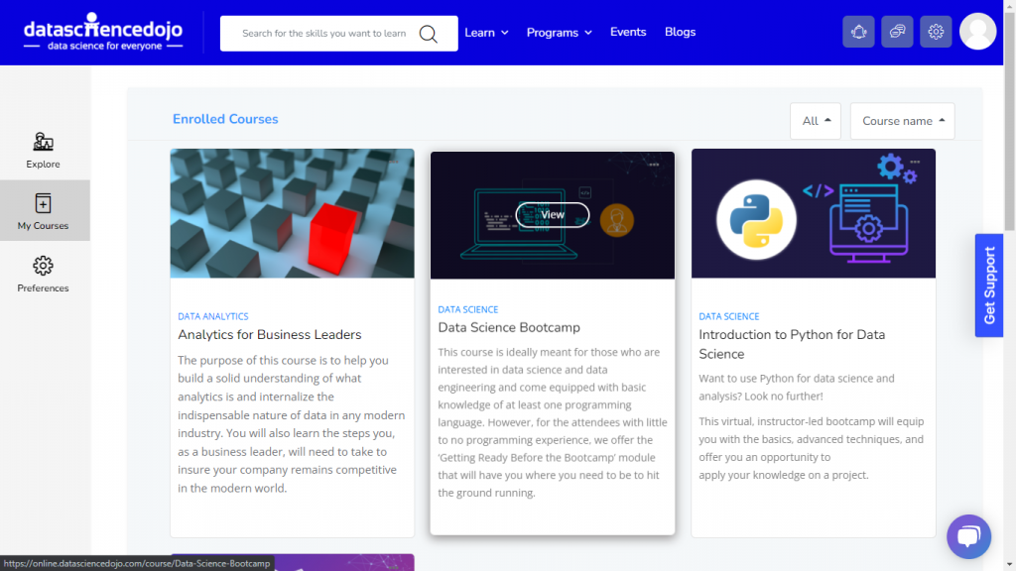
Task: Open the user profile avatar
Action: (977, 31)
